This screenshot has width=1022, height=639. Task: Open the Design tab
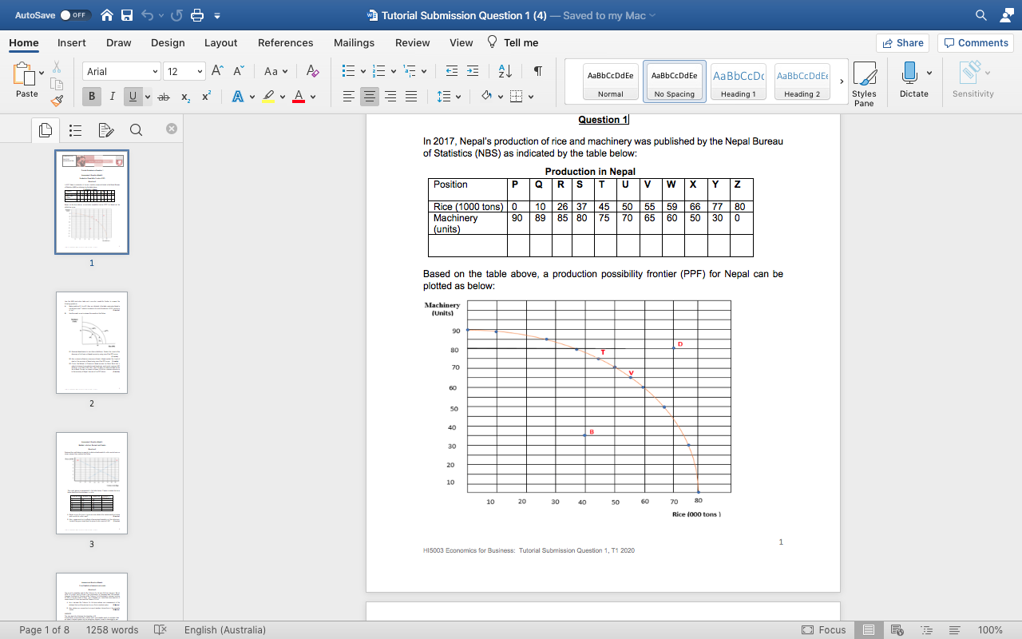(168, 43)
